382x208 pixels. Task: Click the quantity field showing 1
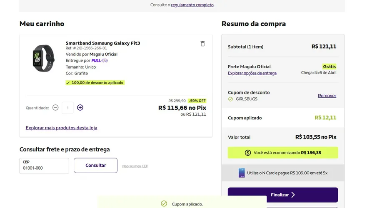[x=68, y=108]
